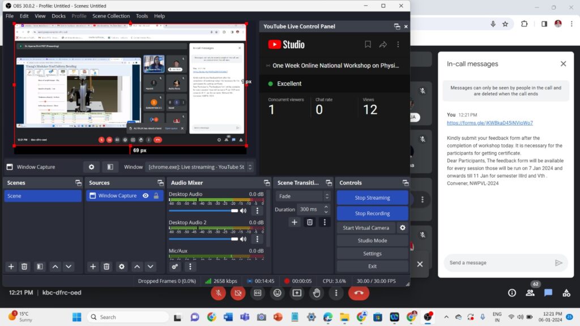580x326 pixels.
Task: Adjust the Desktop Audio volume slider
Action: 203,211
